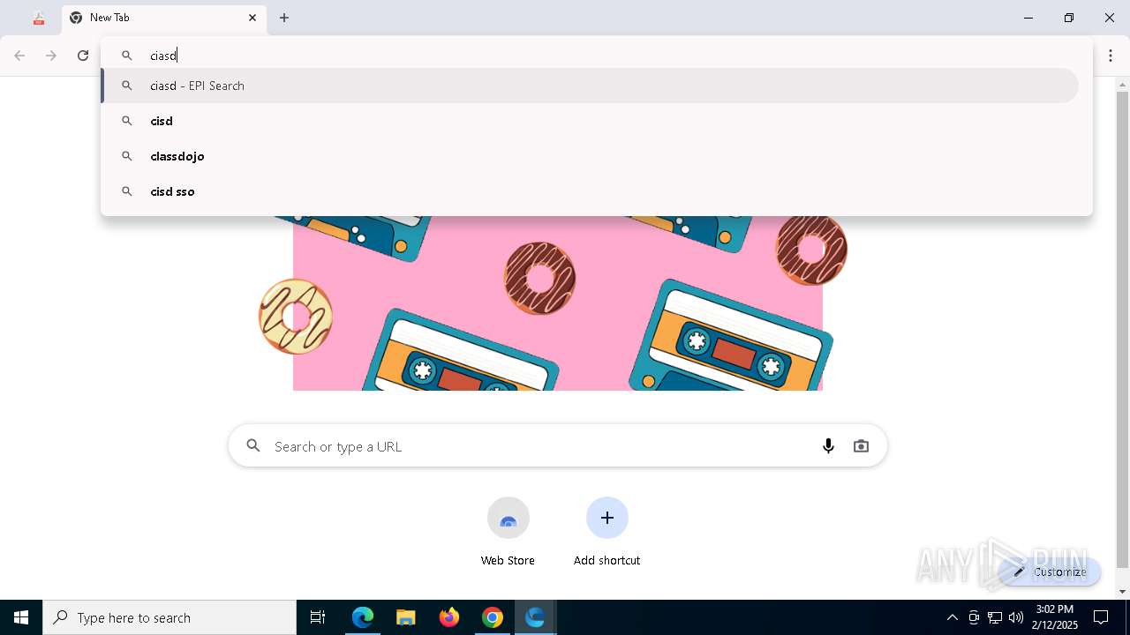
Task: Open a new tab with plus button
Action: [x=284, y=18]
